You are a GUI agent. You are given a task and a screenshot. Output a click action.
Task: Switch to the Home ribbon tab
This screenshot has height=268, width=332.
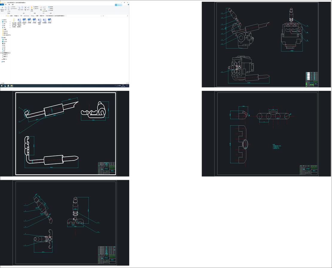coord(5,4)
